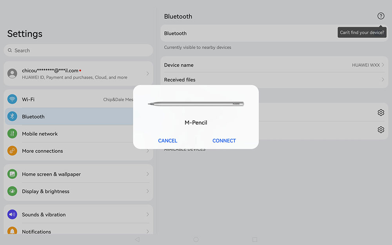Open settings gear for second paired device
Viewport: 392px width, 245px height.
[x=381, y=130]
